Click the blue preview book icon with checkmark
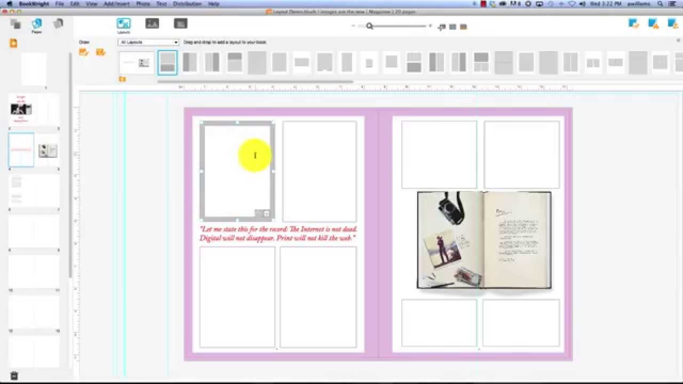This screenshot has width=683, height=384. coord(633,23)
